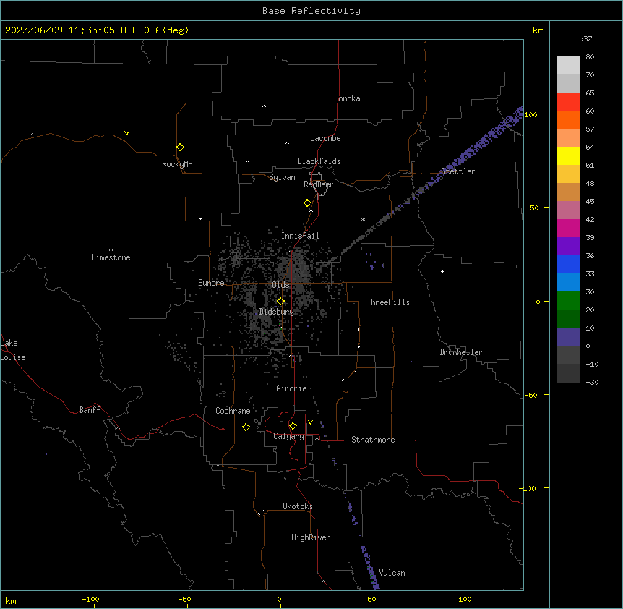The height and width of the screenshot is (609, 623).
Task: Click the yellow diamond marker above RockyMH
Action: pos(181,148)
